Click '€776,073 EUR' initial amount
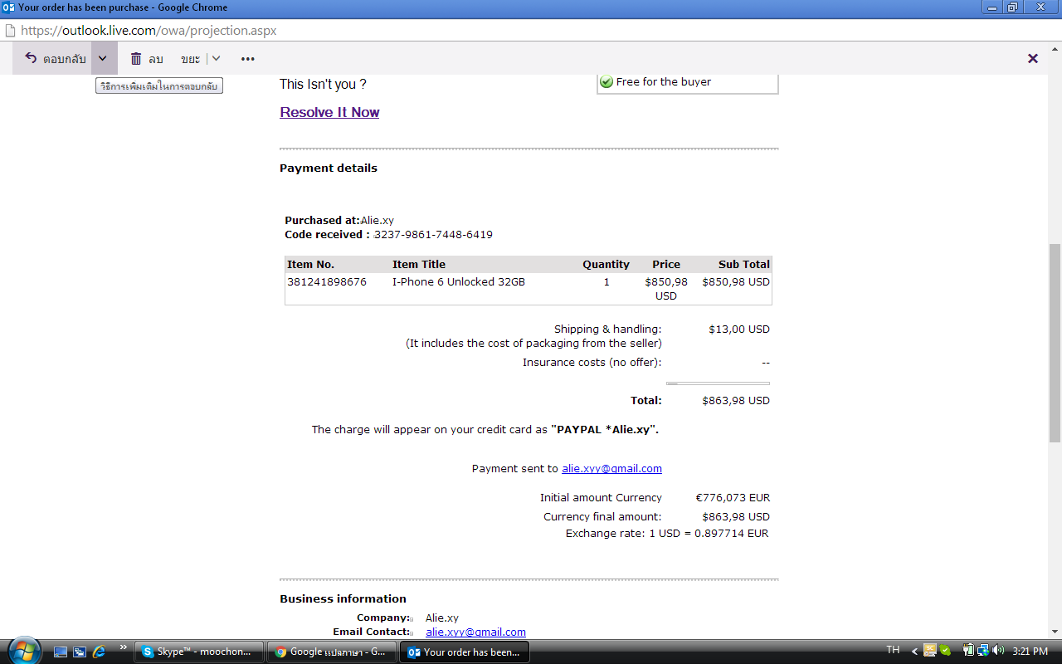Image resolution: width=1062 pixels, height=664 pixels. click(733, 498)
